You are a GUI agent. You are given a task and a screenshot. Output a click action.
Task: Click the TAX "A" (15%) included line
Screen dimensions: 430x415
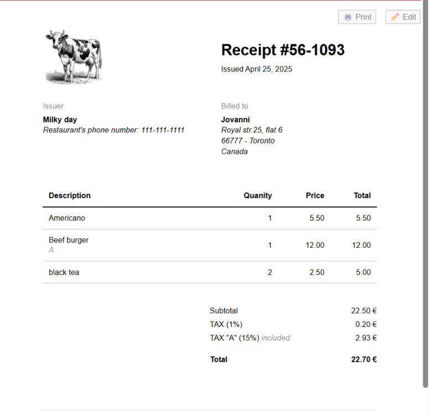coord(250,338)
